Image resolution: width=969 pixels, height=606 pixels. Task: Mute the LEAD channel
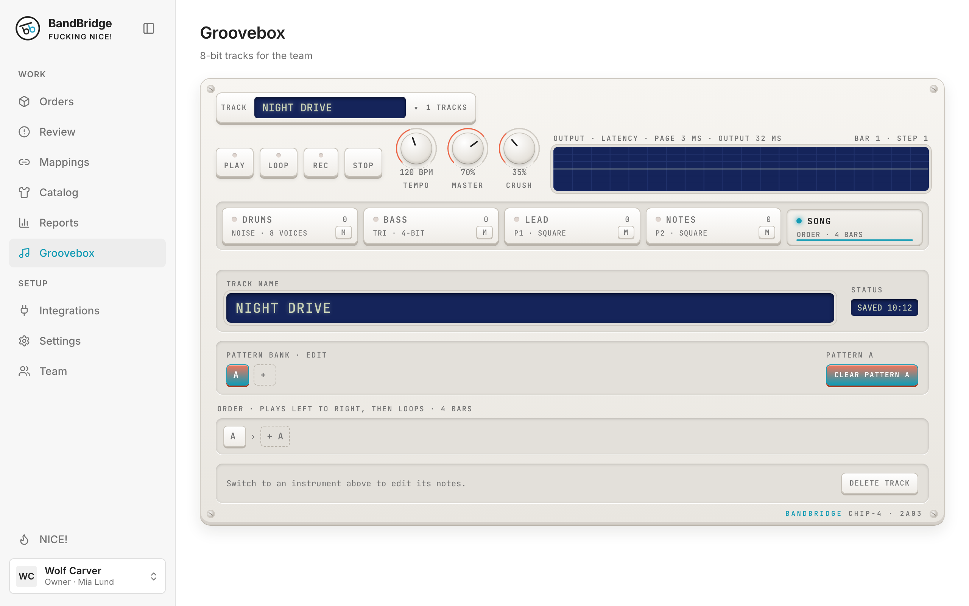[x=626, y=233]
